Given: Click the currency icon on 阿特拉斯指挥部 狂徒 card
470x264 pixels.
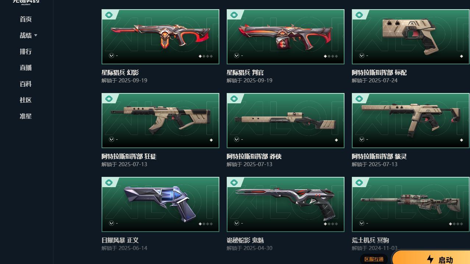Looking at the screenshot, I should click(112, 139).
